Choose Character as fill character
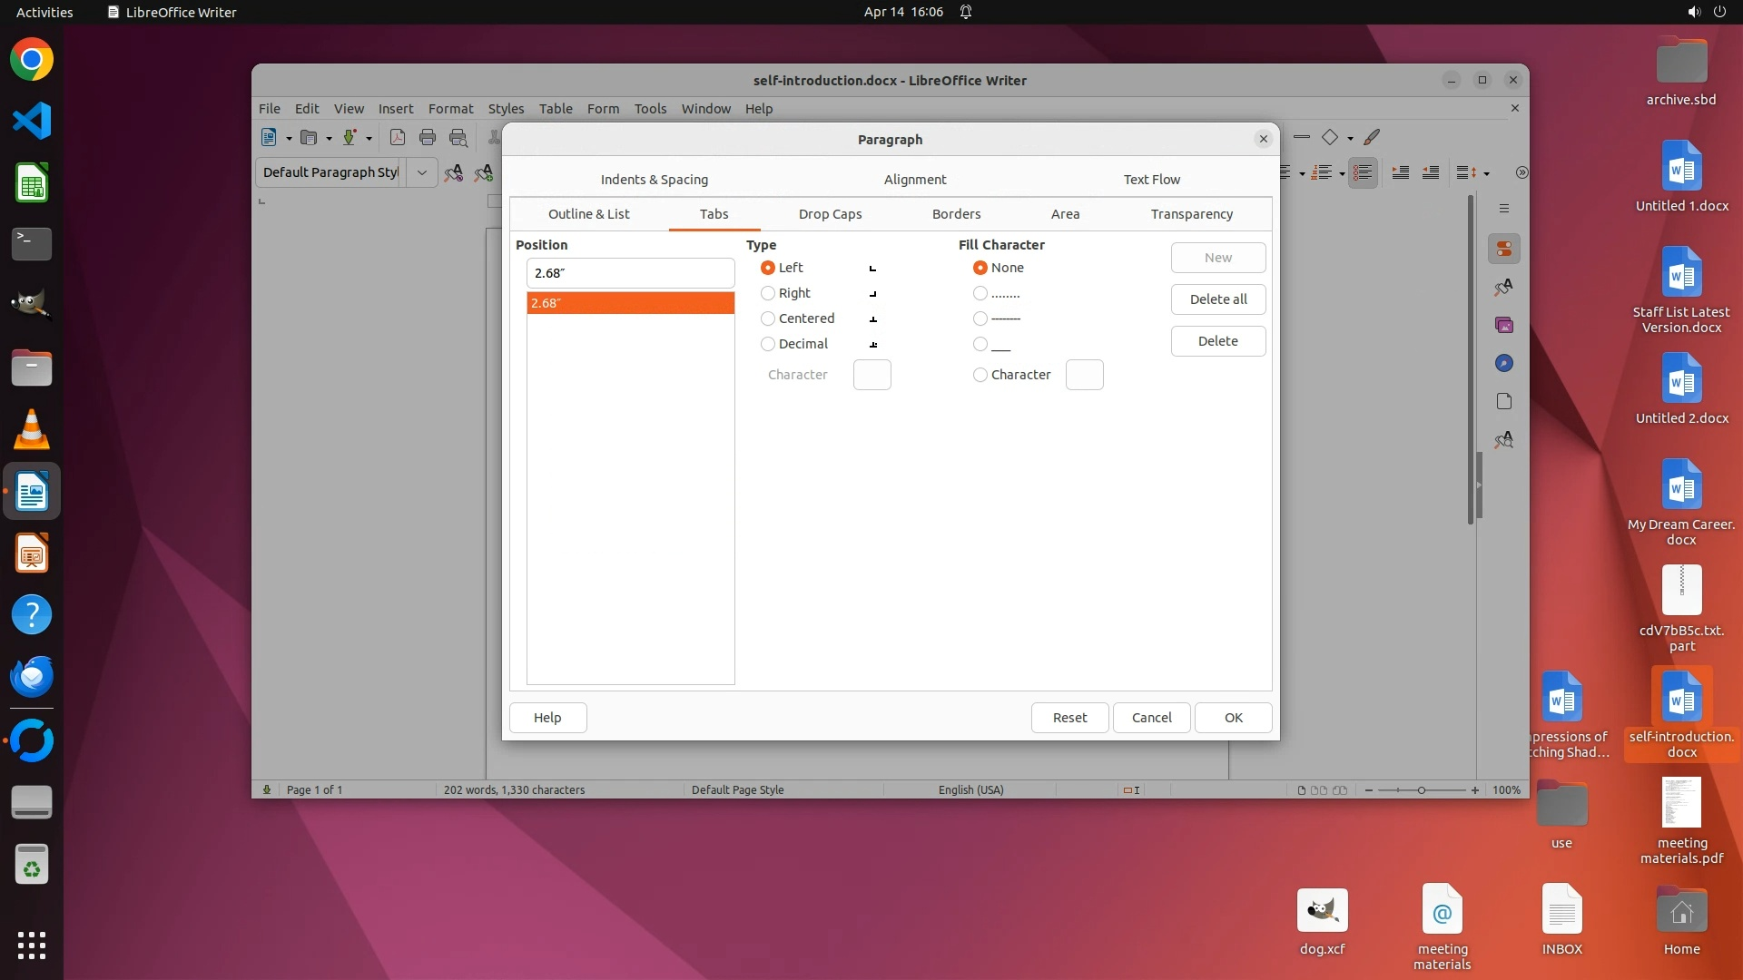This screenshot has width=1743, height=980. coord(980,375)
